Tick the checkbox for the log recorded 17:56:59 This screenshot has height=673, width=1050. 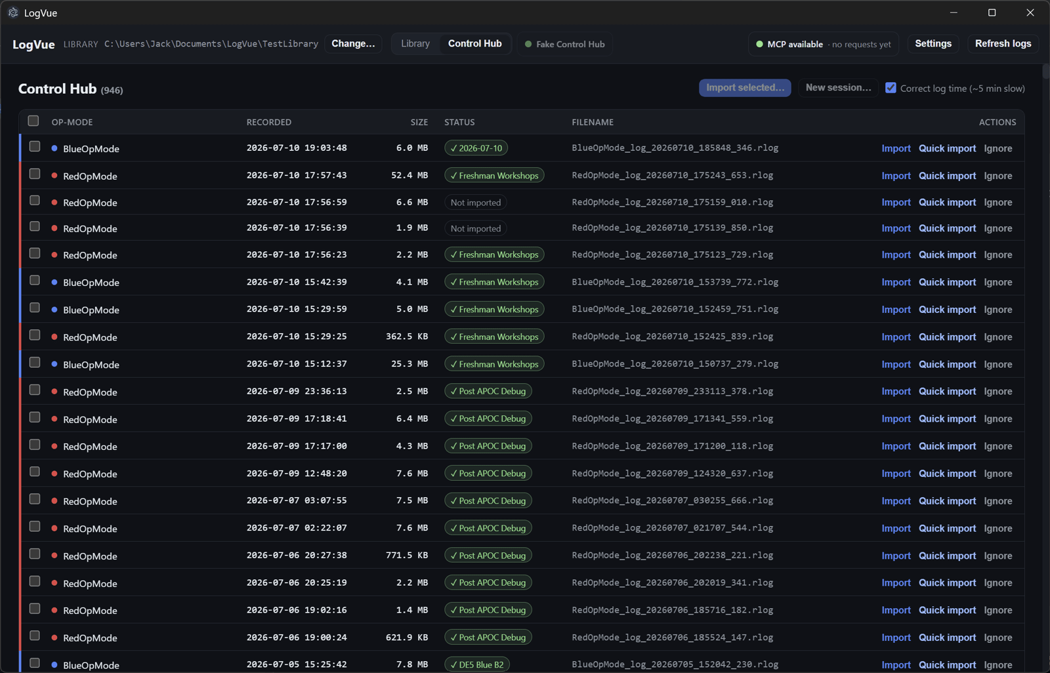tap(35, 200)
